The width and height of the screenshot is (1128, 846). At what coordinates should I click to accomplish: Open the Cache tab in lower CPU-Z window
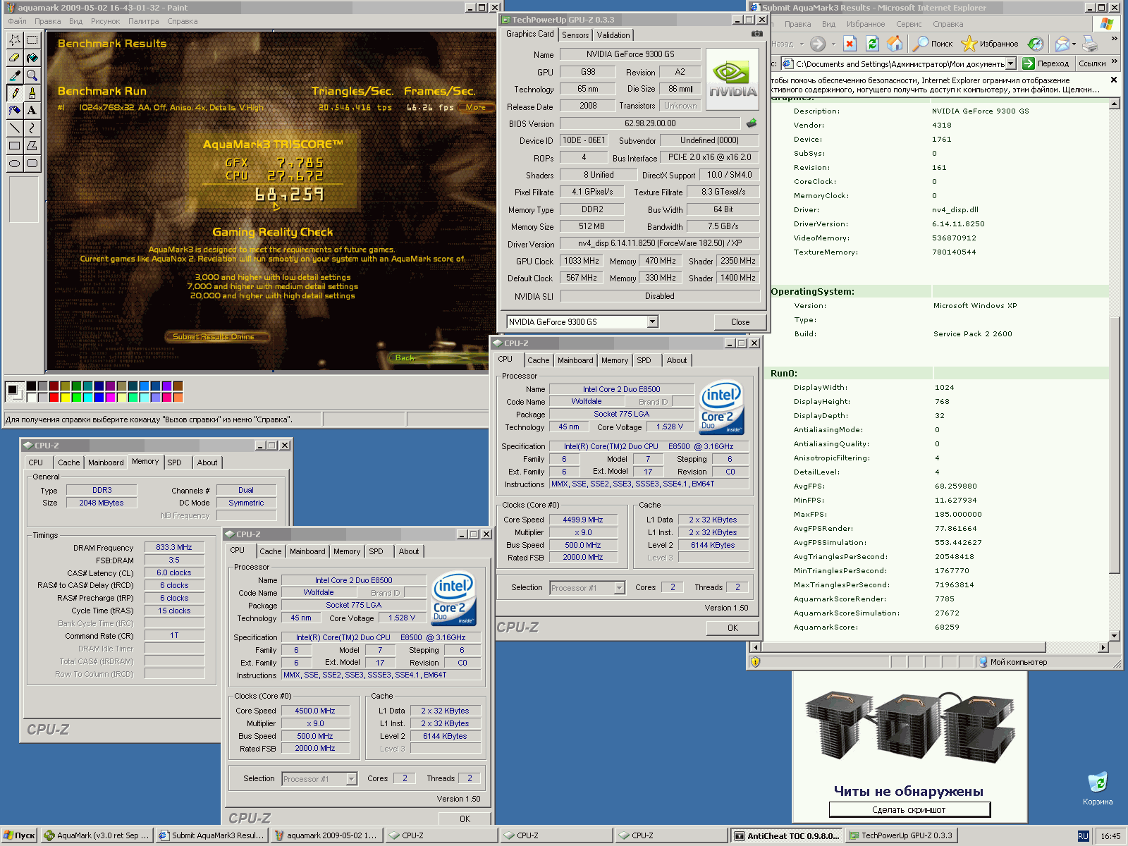(270, 551)
